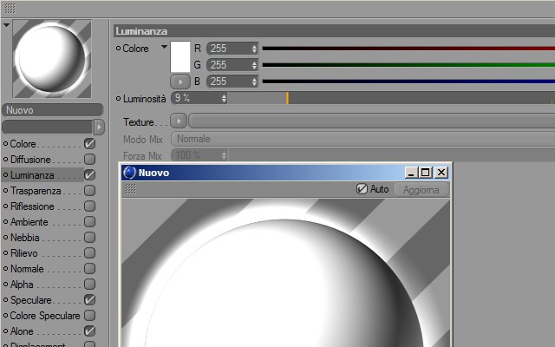Image resolution: width=555 pixels, height=347 pixels.
Task: Open the Texture arrow menu button
Action: coord(179,121)
